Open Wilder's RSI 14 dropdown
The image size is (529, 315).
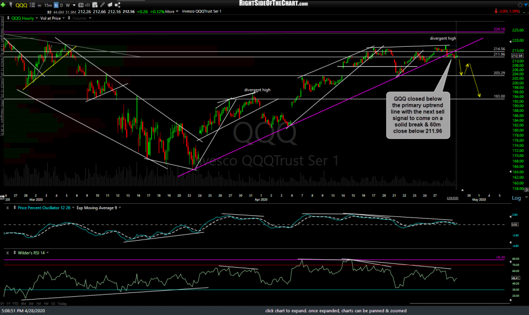tap(47, 253)
